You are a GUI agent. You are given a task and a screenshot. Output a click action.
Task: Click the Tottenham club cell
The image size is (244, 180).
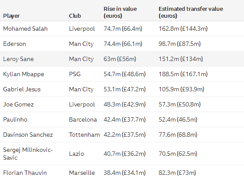pos(84,135)
